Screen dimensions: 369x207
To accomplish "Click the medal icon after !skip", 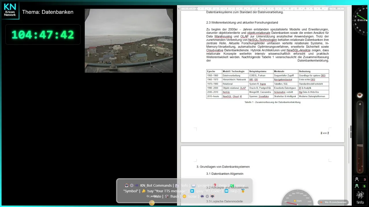I will coord(243,191).
